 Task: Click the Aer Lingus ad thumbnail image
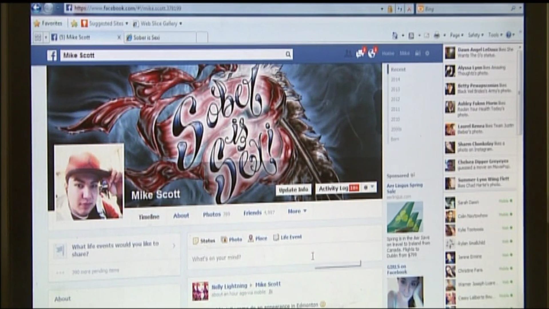405,217
